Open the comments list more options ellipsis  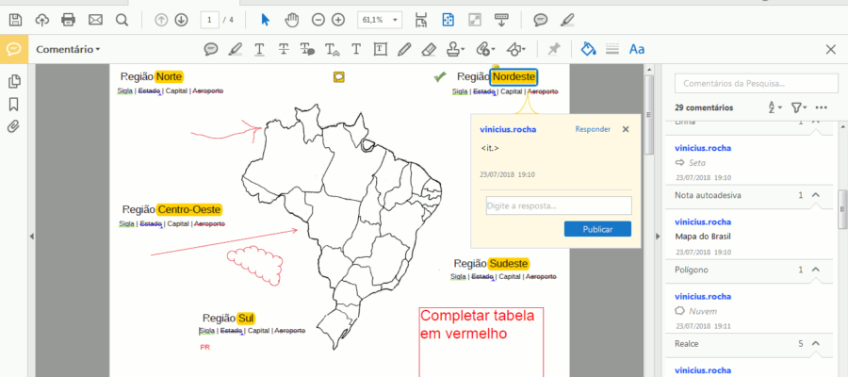pos(822,107)
